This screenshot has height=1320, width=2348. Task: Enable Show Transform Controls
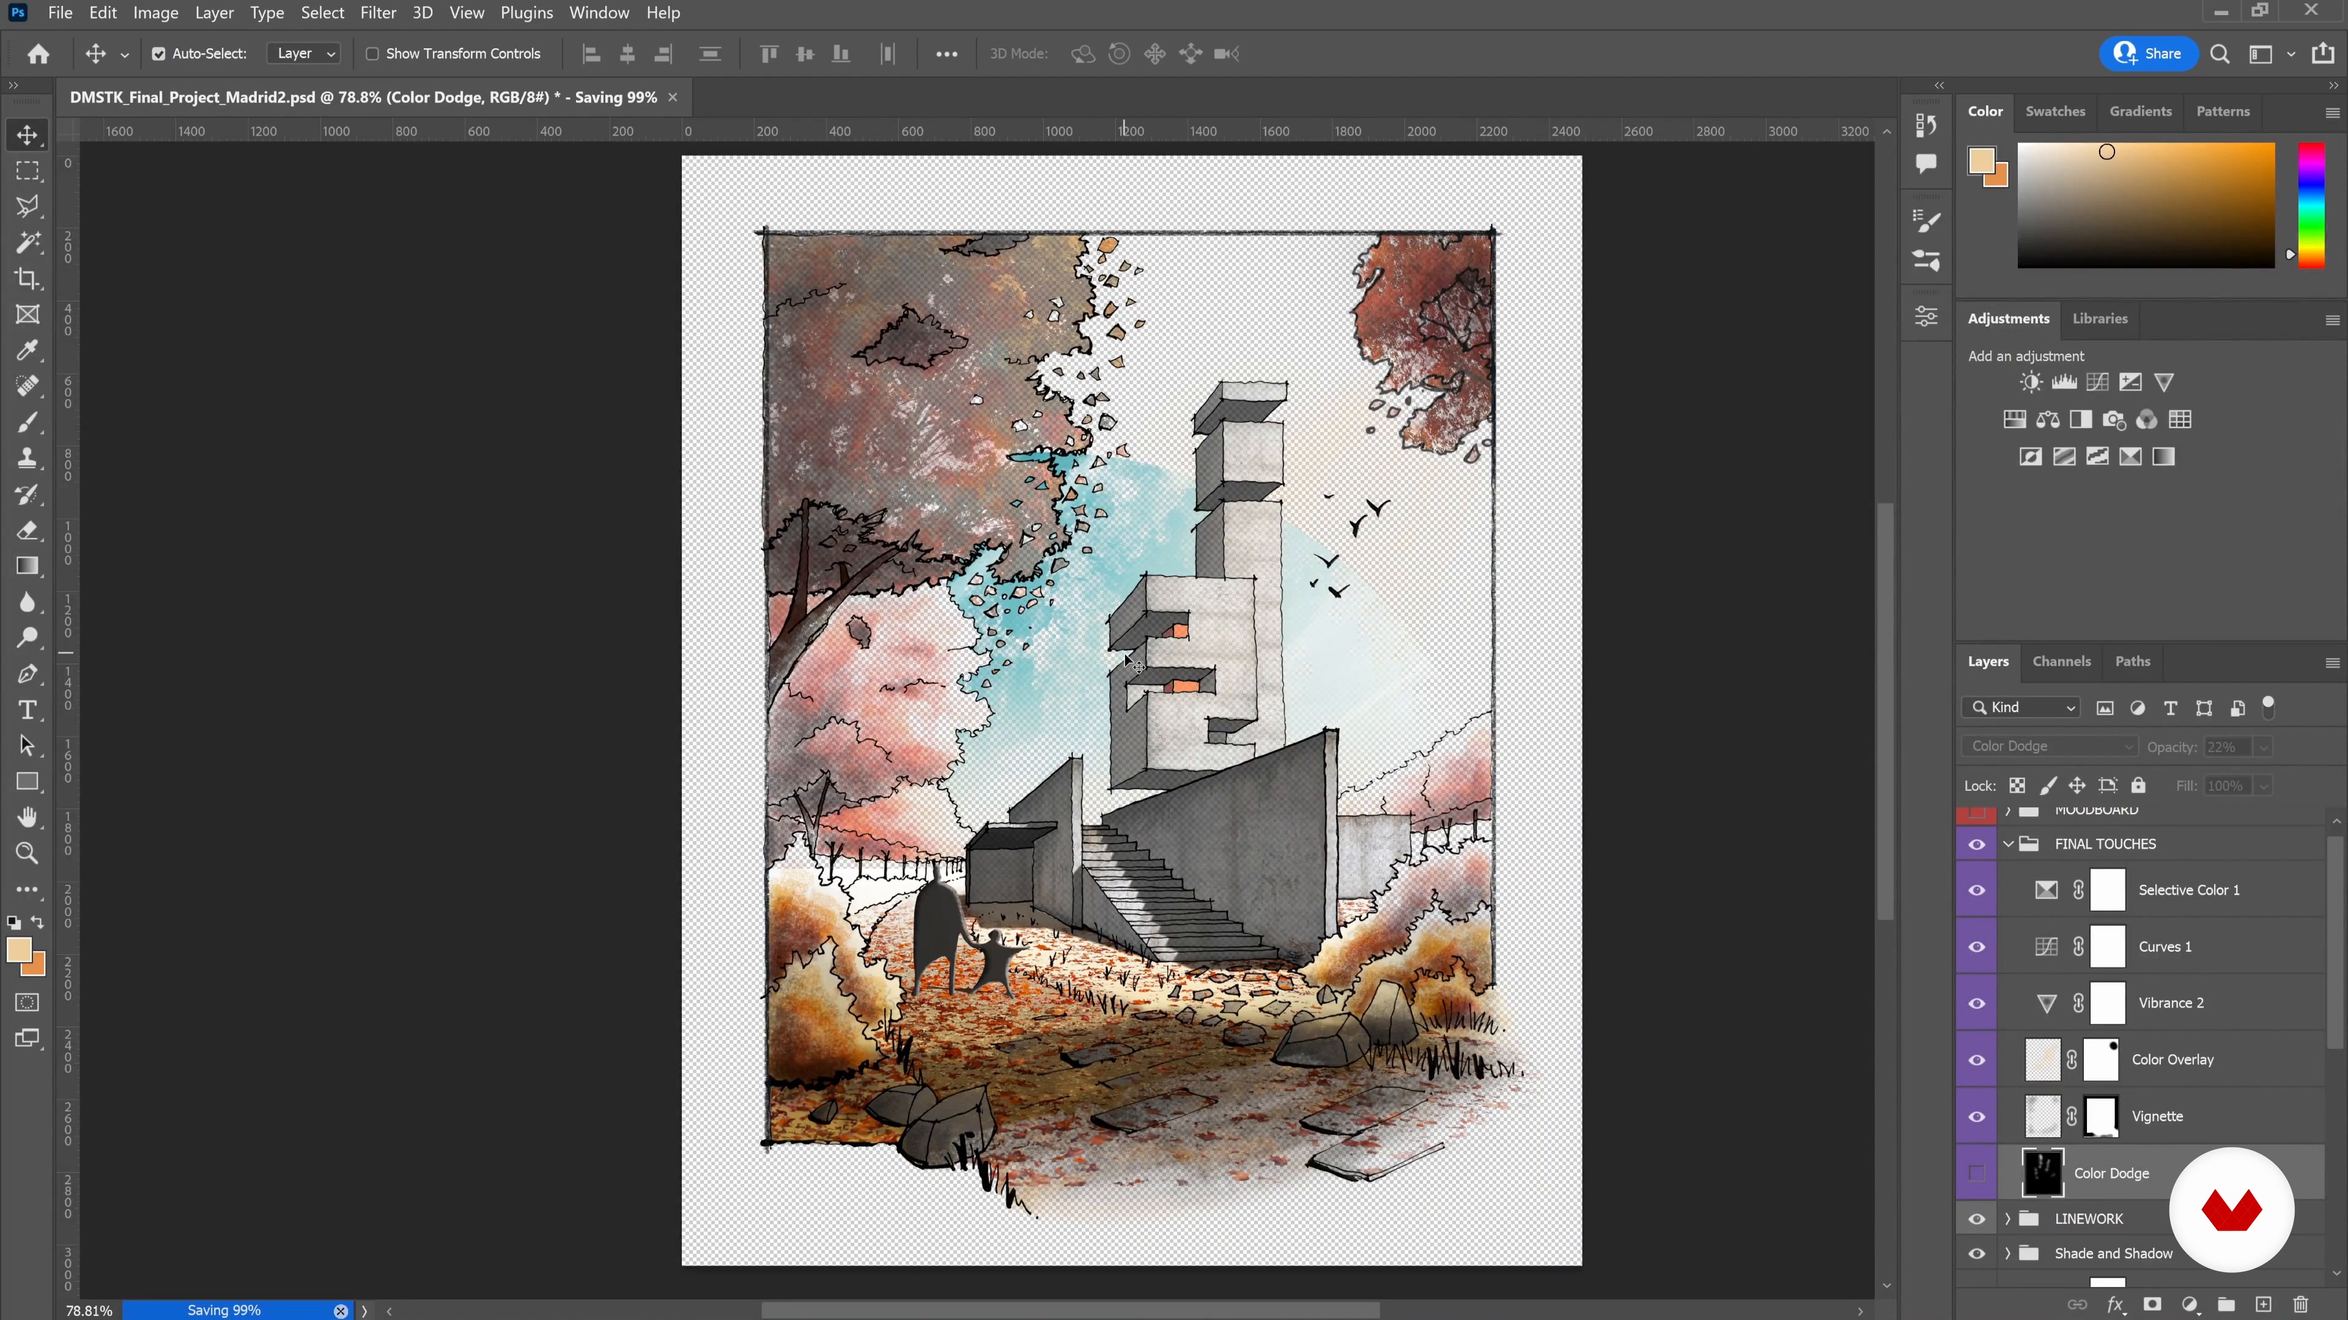click(x=372, y=54)
